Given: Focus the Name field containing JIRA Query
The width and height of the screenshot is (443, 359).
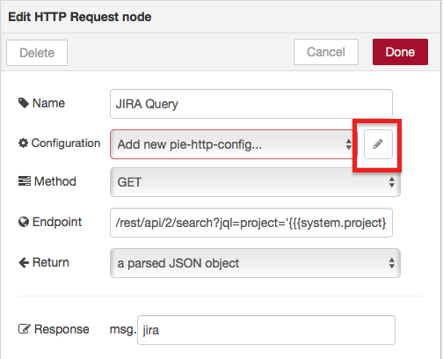Looking at the screenshot, I should tap(251, 104).
